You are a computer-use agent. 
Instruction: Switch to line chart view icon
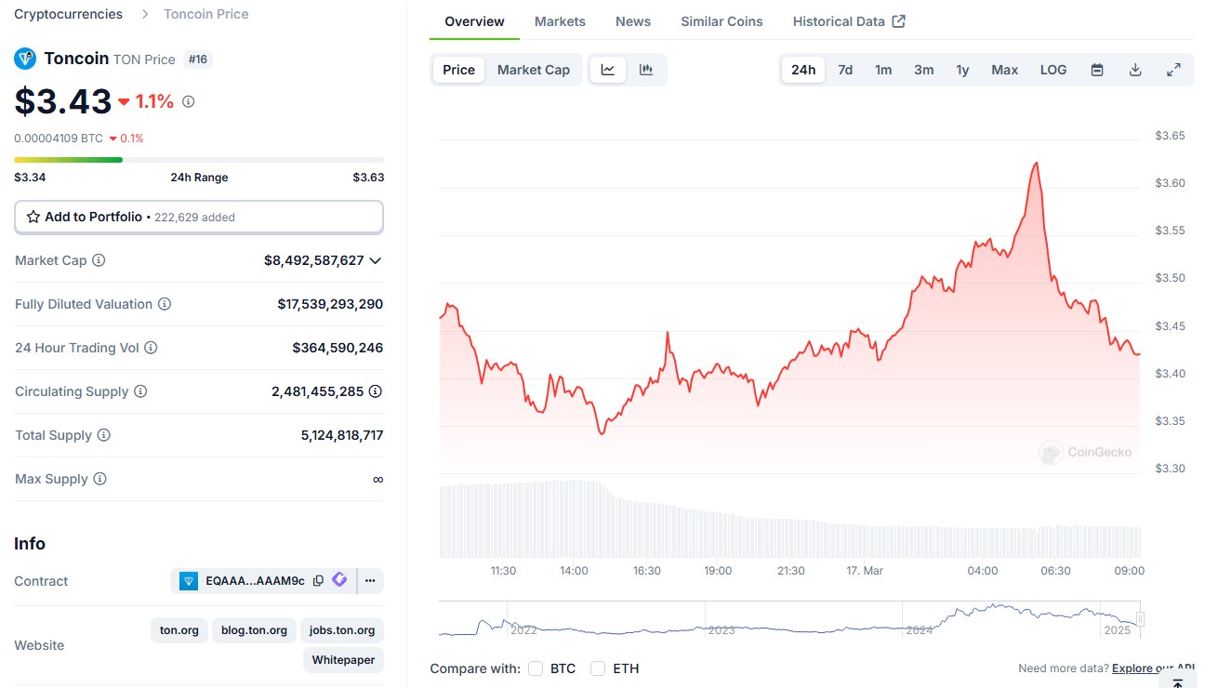[x=608, y=70]
